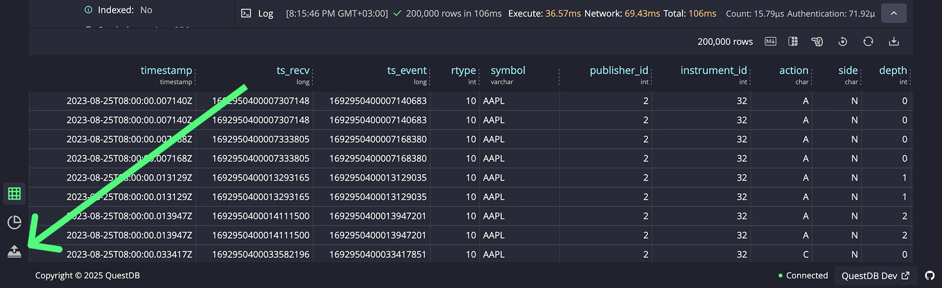Switch to Chart view icon

pyautogui.click(x=14, y=222)
